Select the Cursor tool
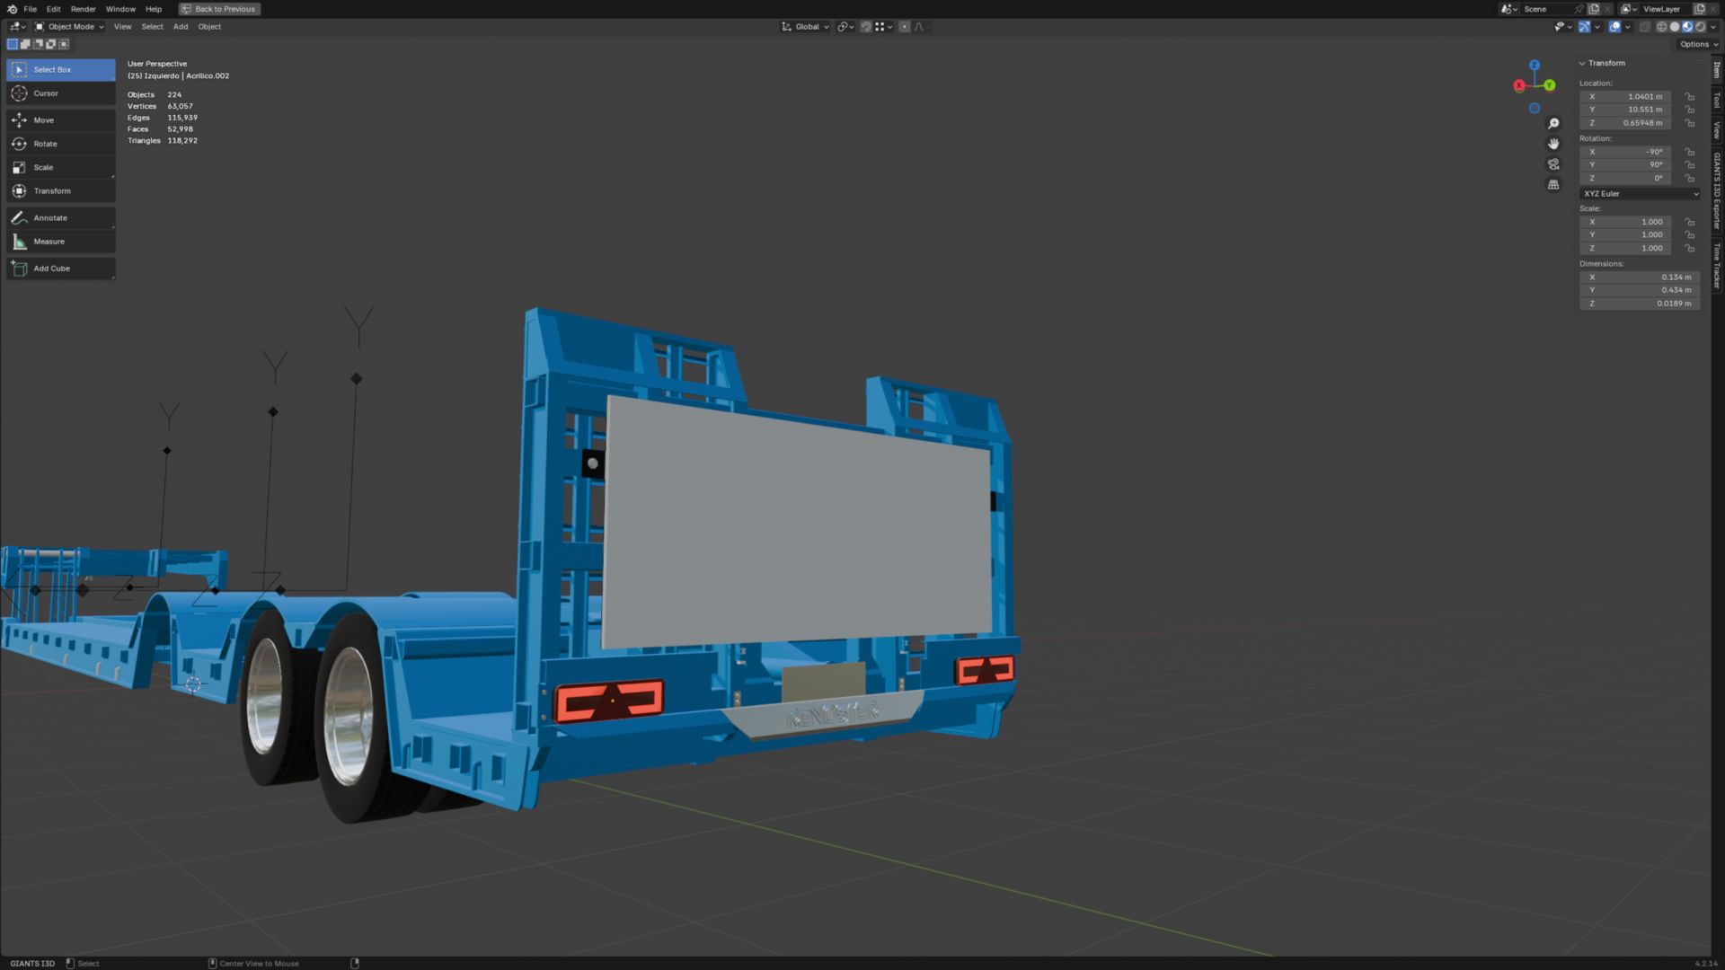The image size is (1725, 970). (60, 93)
